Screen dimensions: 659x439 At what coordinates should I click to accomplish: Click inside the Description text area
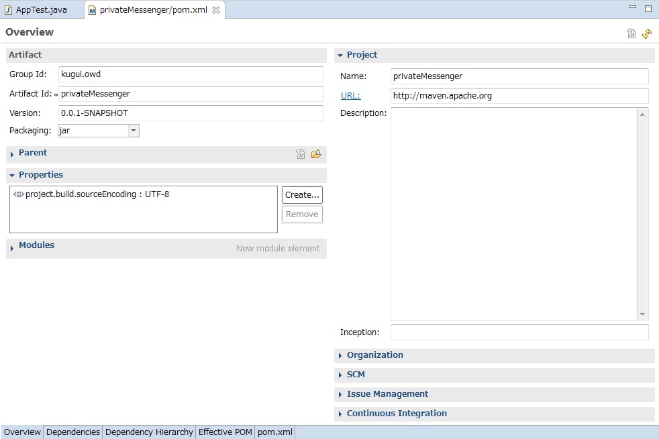pyautogui.click(x=513, y=214)
